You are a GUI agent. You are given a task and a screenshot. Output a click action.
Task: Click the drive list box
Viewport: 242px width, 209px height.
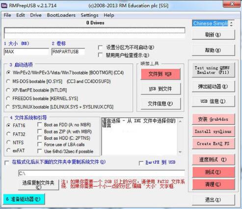[x=94, y=33]
